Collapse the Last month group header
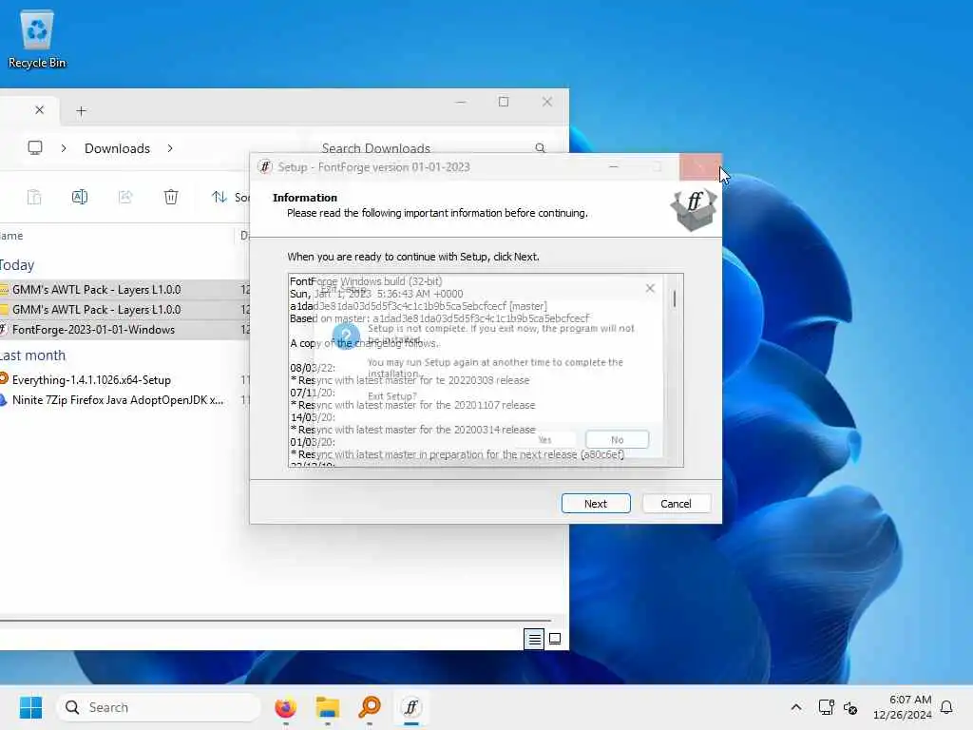The width and height of the screenshot is (973, 730). tap(32, 355)
